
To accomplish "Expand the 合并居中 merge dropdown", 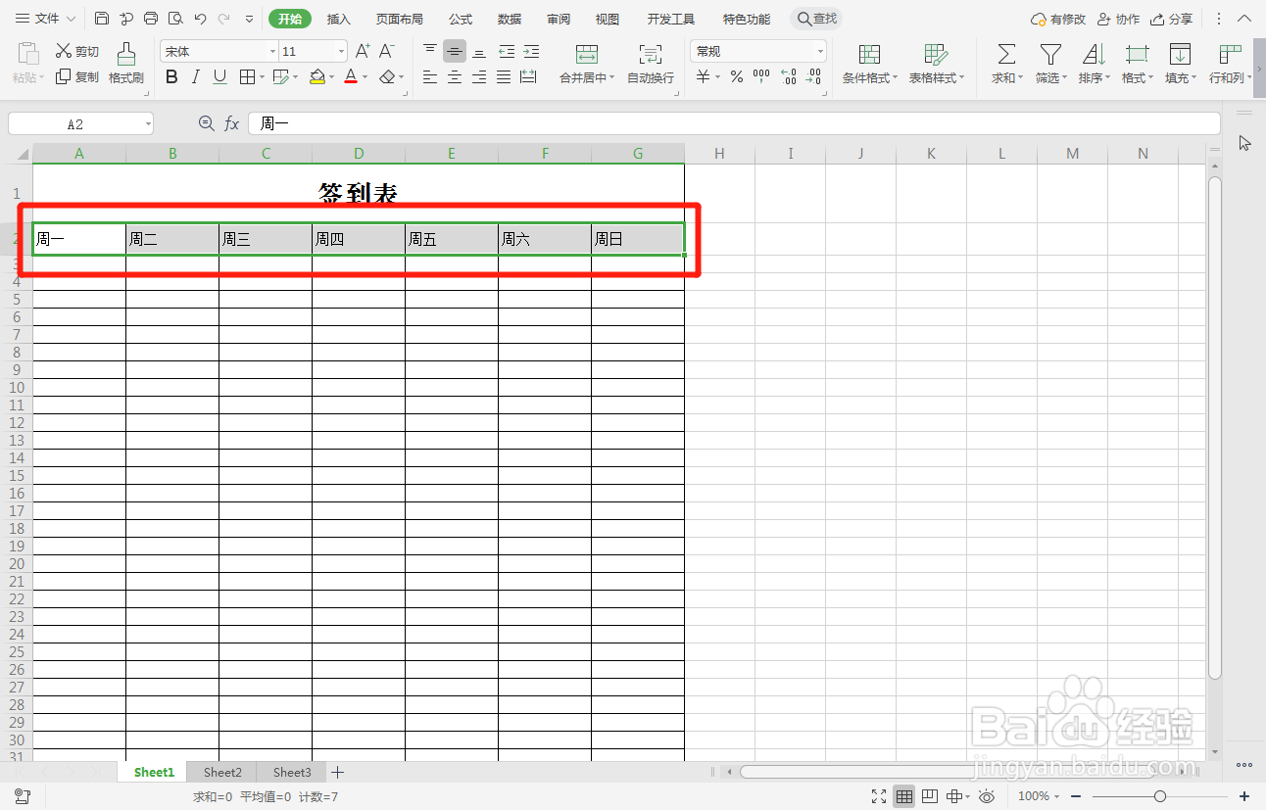I will (611, 78).
